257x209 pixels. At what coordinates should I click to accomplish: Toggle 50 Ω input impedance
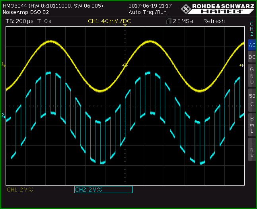click(252, 100)
